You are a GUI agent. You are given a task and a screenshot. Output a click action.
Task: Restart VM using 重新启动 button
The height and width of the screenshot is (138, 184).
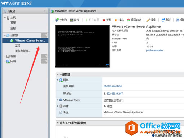click(134, 20)
